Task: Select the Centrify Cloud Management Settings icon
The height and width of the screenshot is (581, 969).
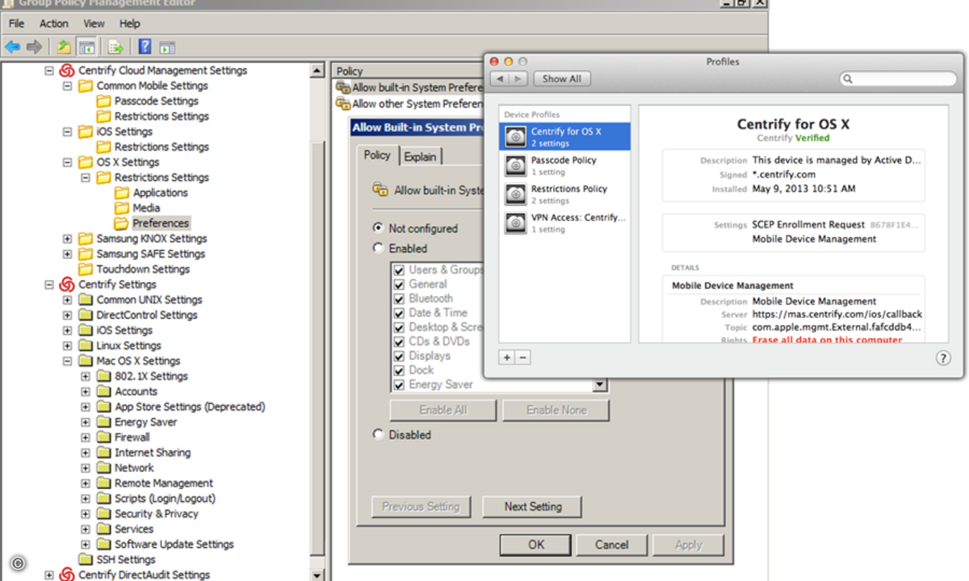Action: point(67,70)
